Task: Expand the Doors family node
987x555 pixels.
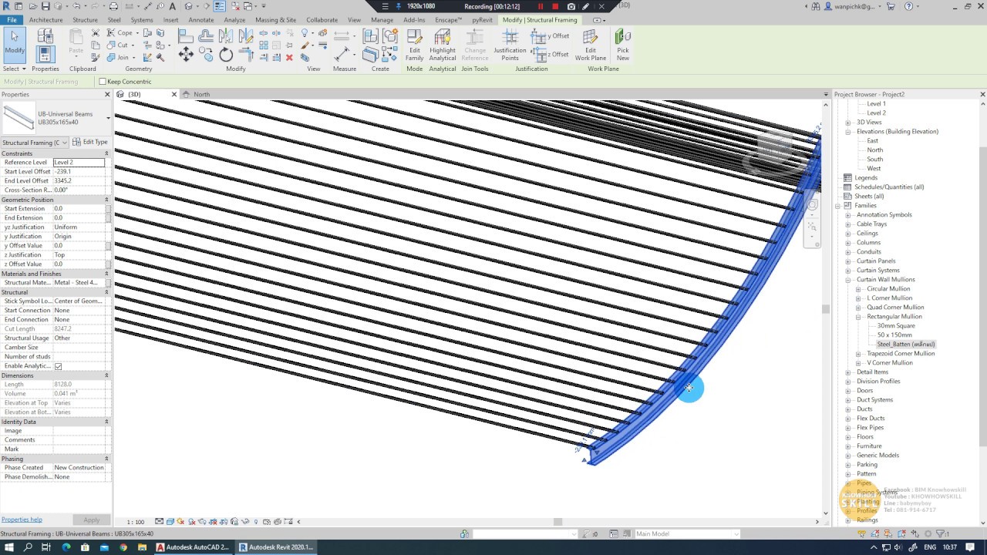Action: tap(848, 391)
